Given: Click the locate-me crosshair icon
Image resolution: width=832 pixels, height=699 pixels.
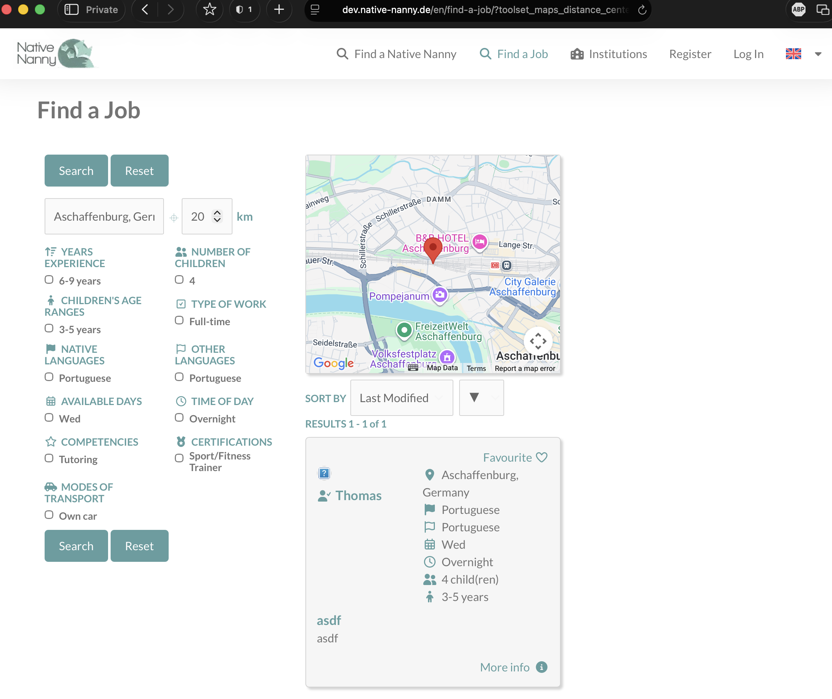Looking at the screenshot, I should tap(174, 217).
